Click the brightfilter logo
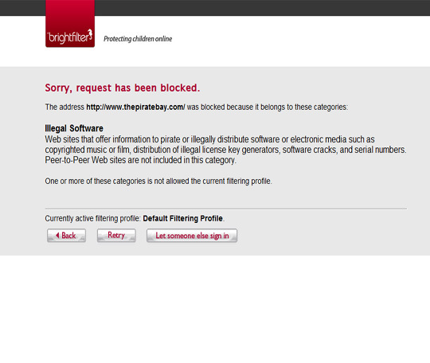The height and width of the screenshot is (363, 430). click(x=70, y=24)
